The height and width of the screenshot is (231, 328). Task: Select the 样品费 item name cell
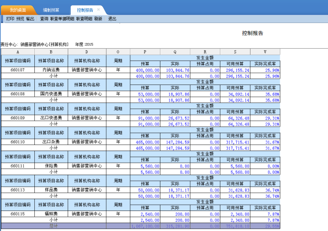pyautogui.click(x=51, y=190)
